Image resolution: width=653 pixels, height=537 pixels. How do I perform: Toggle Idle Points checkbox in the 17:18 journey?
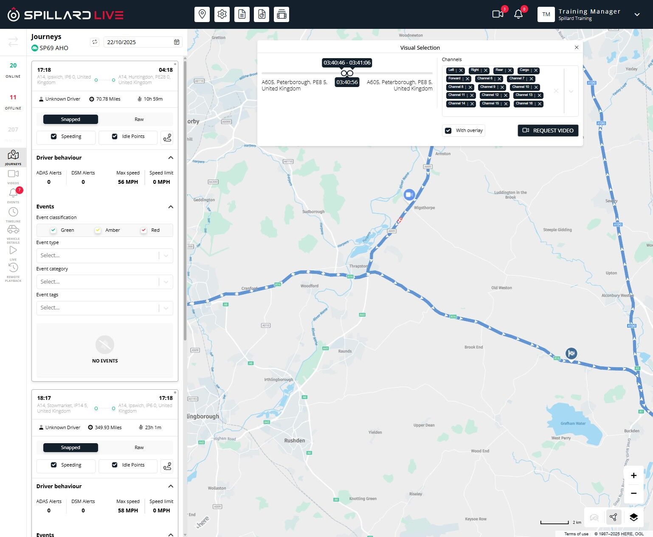(115, 136)
